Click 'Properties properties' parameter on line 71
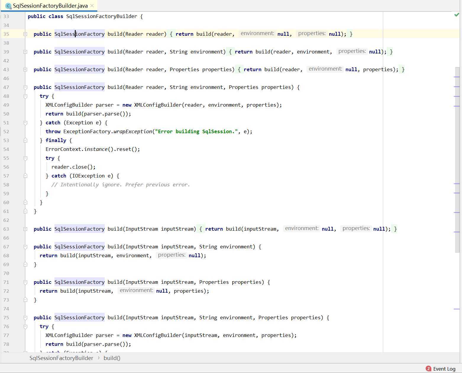 (230, 282)
